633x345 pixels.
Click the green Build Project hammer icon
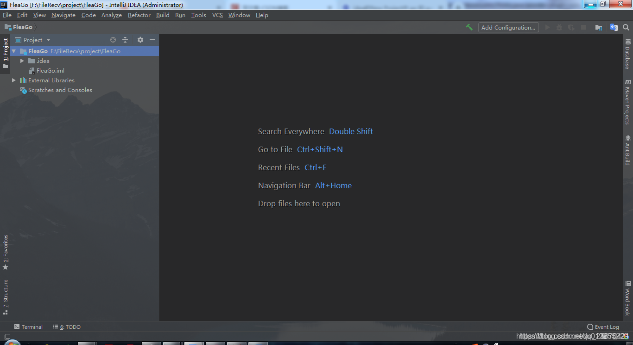point(469,27)
